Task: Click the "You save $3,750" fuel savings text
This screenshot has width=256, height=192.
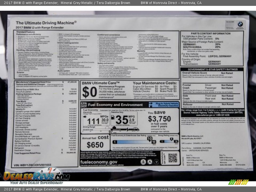Action: [159, 117]
